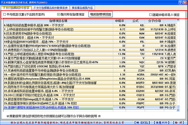The height and width of the screenshot is (125, 188).
Task: Click 預覽列印 print preview button
Action: 162,122
